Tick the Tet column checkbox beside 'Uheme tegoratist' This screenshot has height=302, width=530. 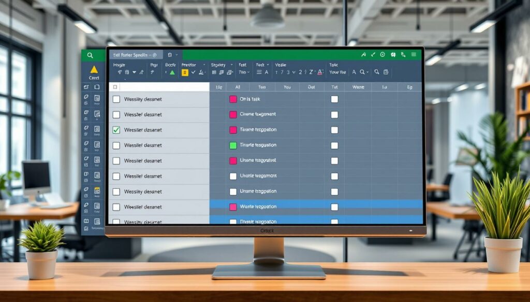334,161
